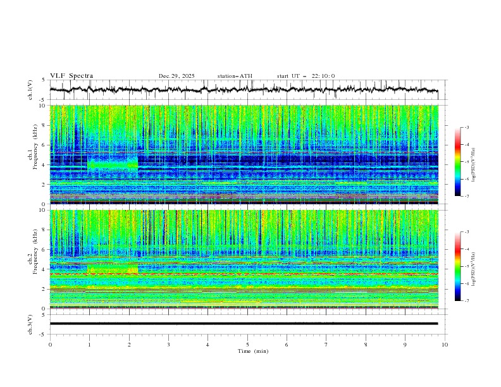The width and height of the screenshot is (501, 387).
Task: Click the ch.1 "Frequency (kHz)" axis label
Action: tap(35, 147)
